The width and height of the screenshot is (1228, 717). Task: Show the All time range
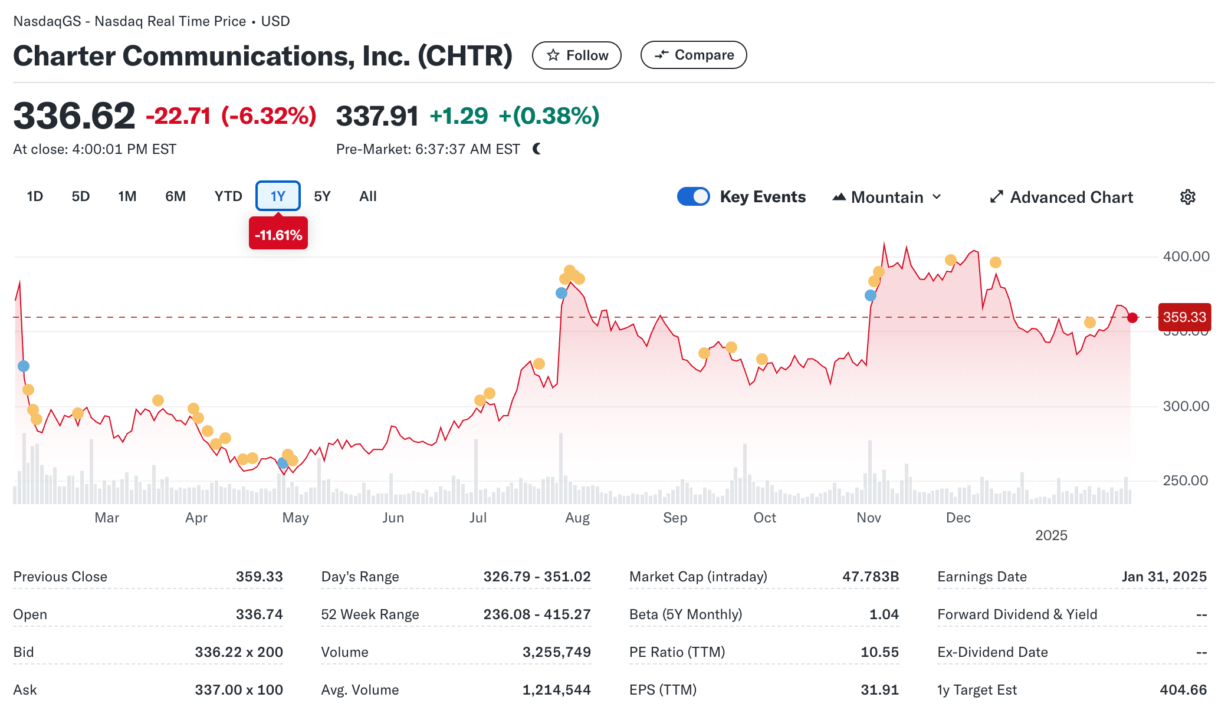tap(367, 196)
